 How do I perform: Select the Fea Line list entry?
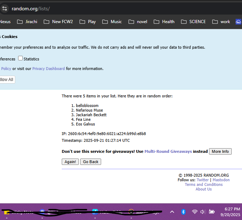tap(83, 119)
